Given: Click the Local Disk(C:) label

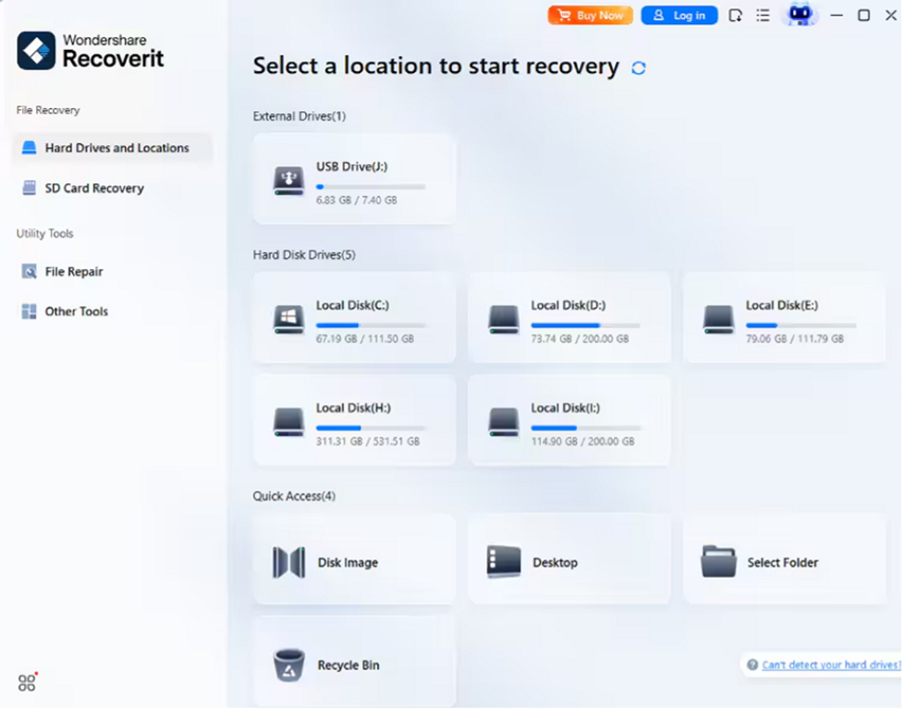Looking at the screenshot, I should click(354, 307).
